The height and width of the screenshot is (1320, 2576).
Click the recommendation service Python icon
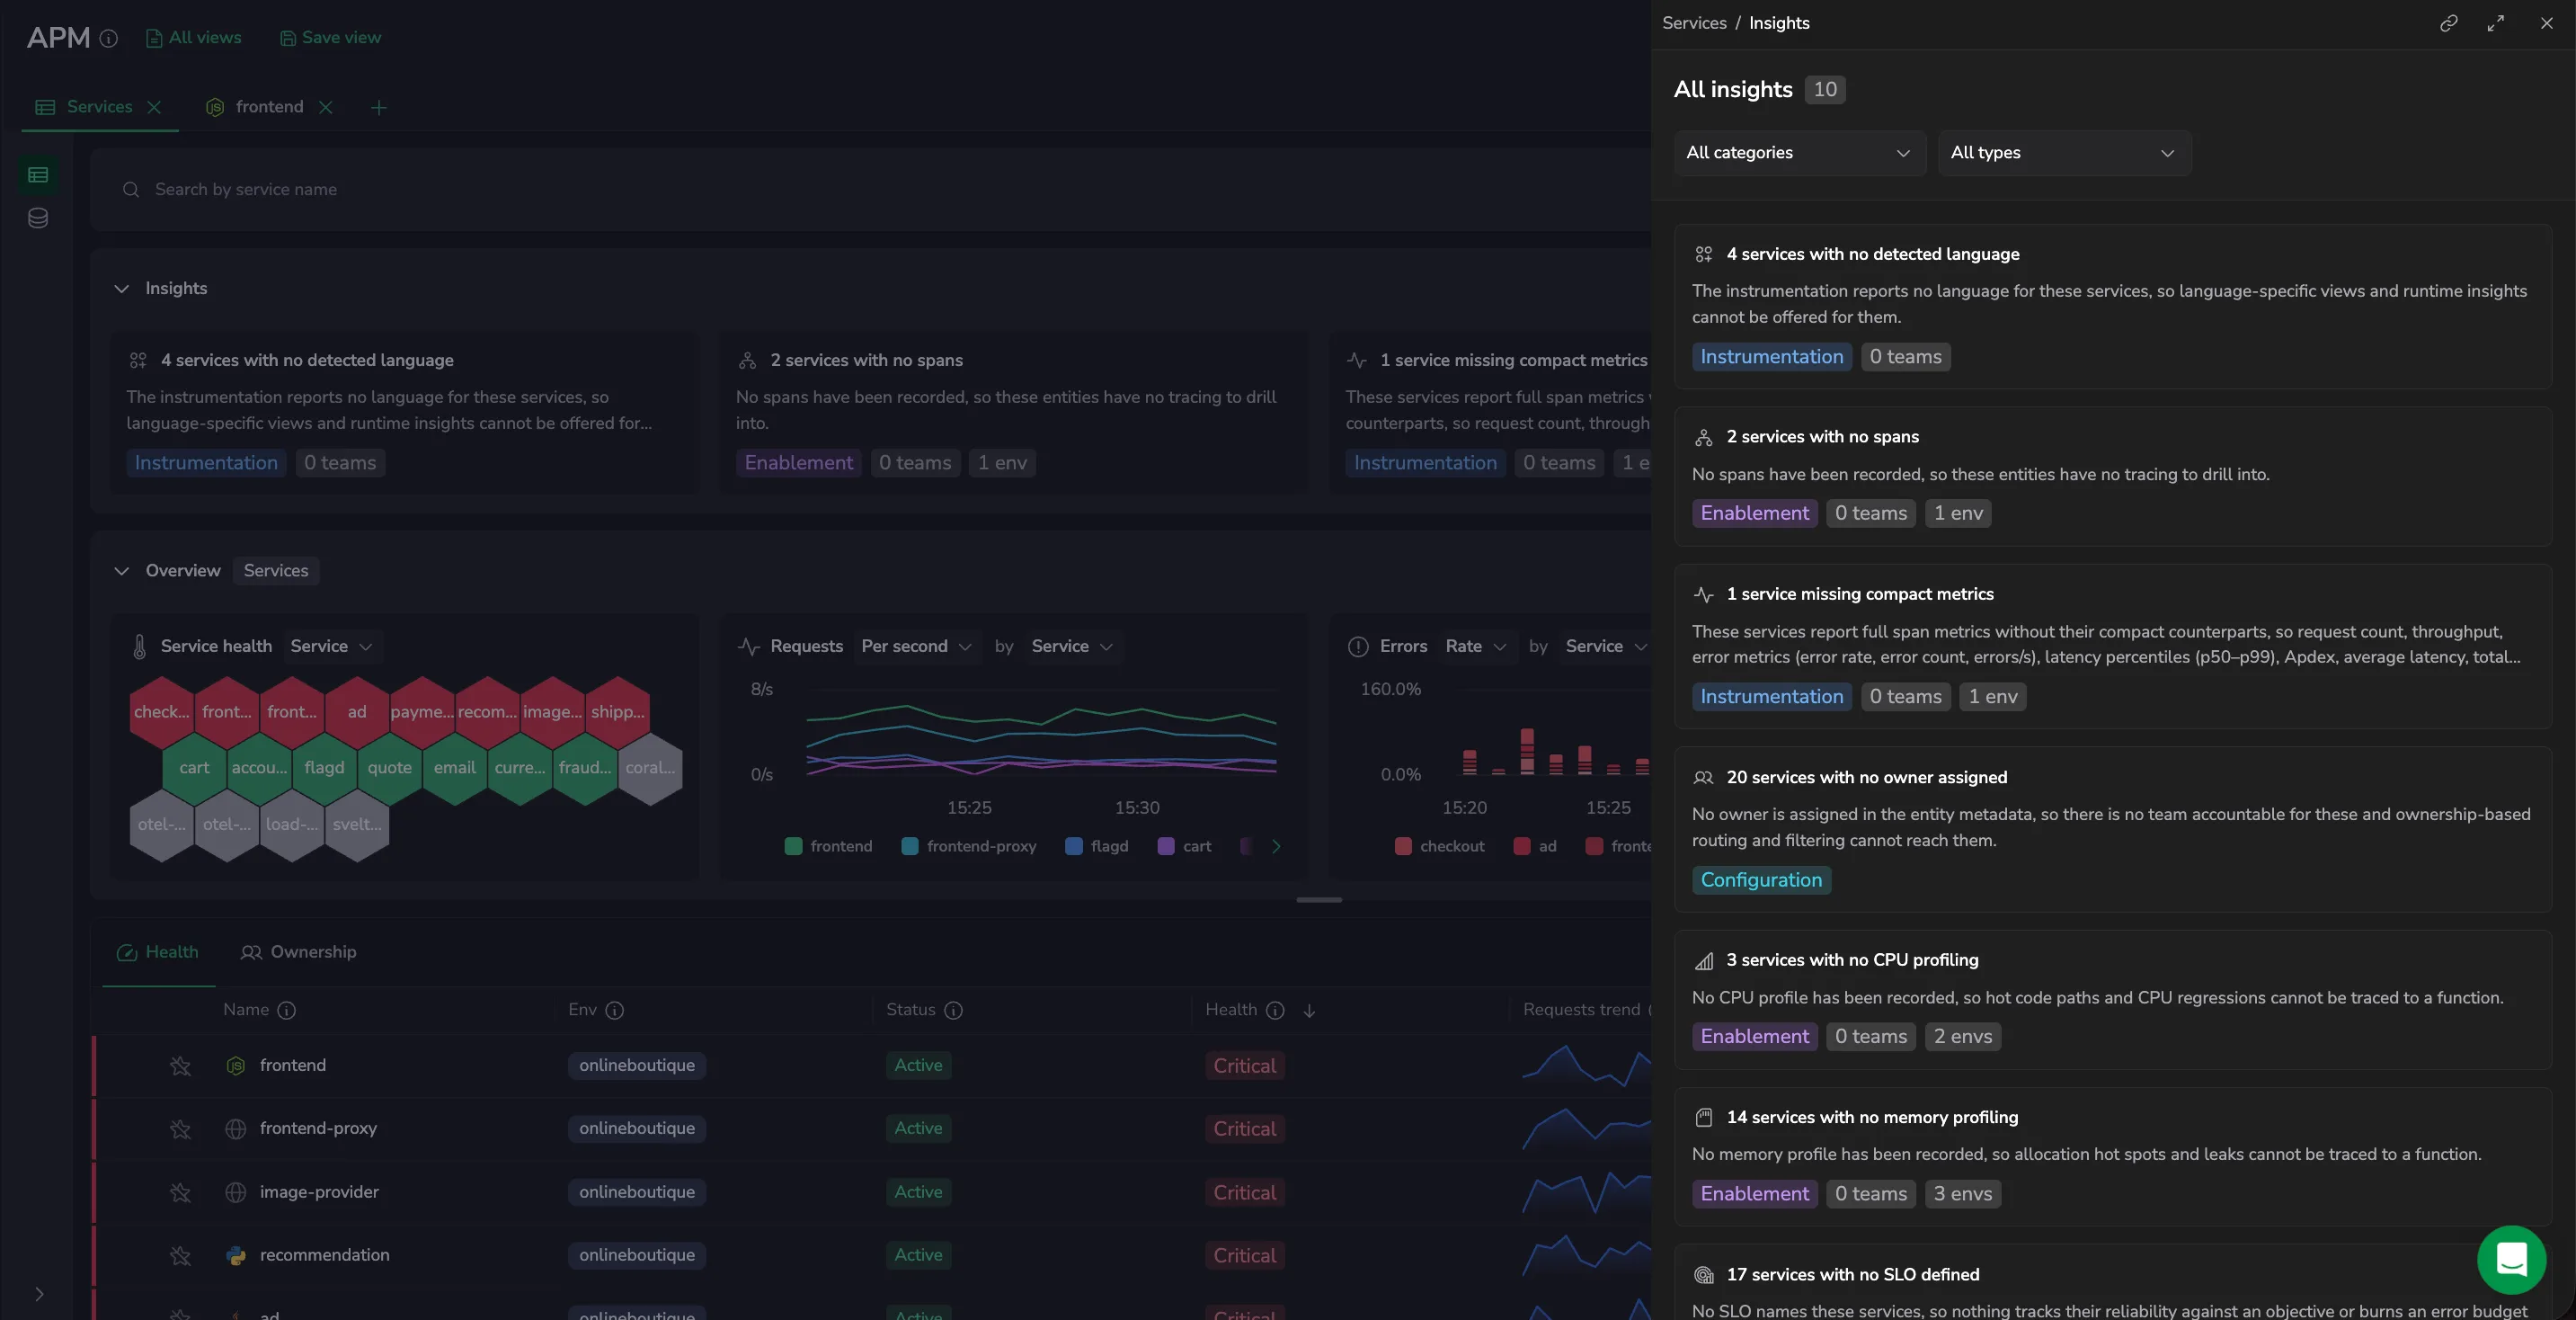(235, 1255)
